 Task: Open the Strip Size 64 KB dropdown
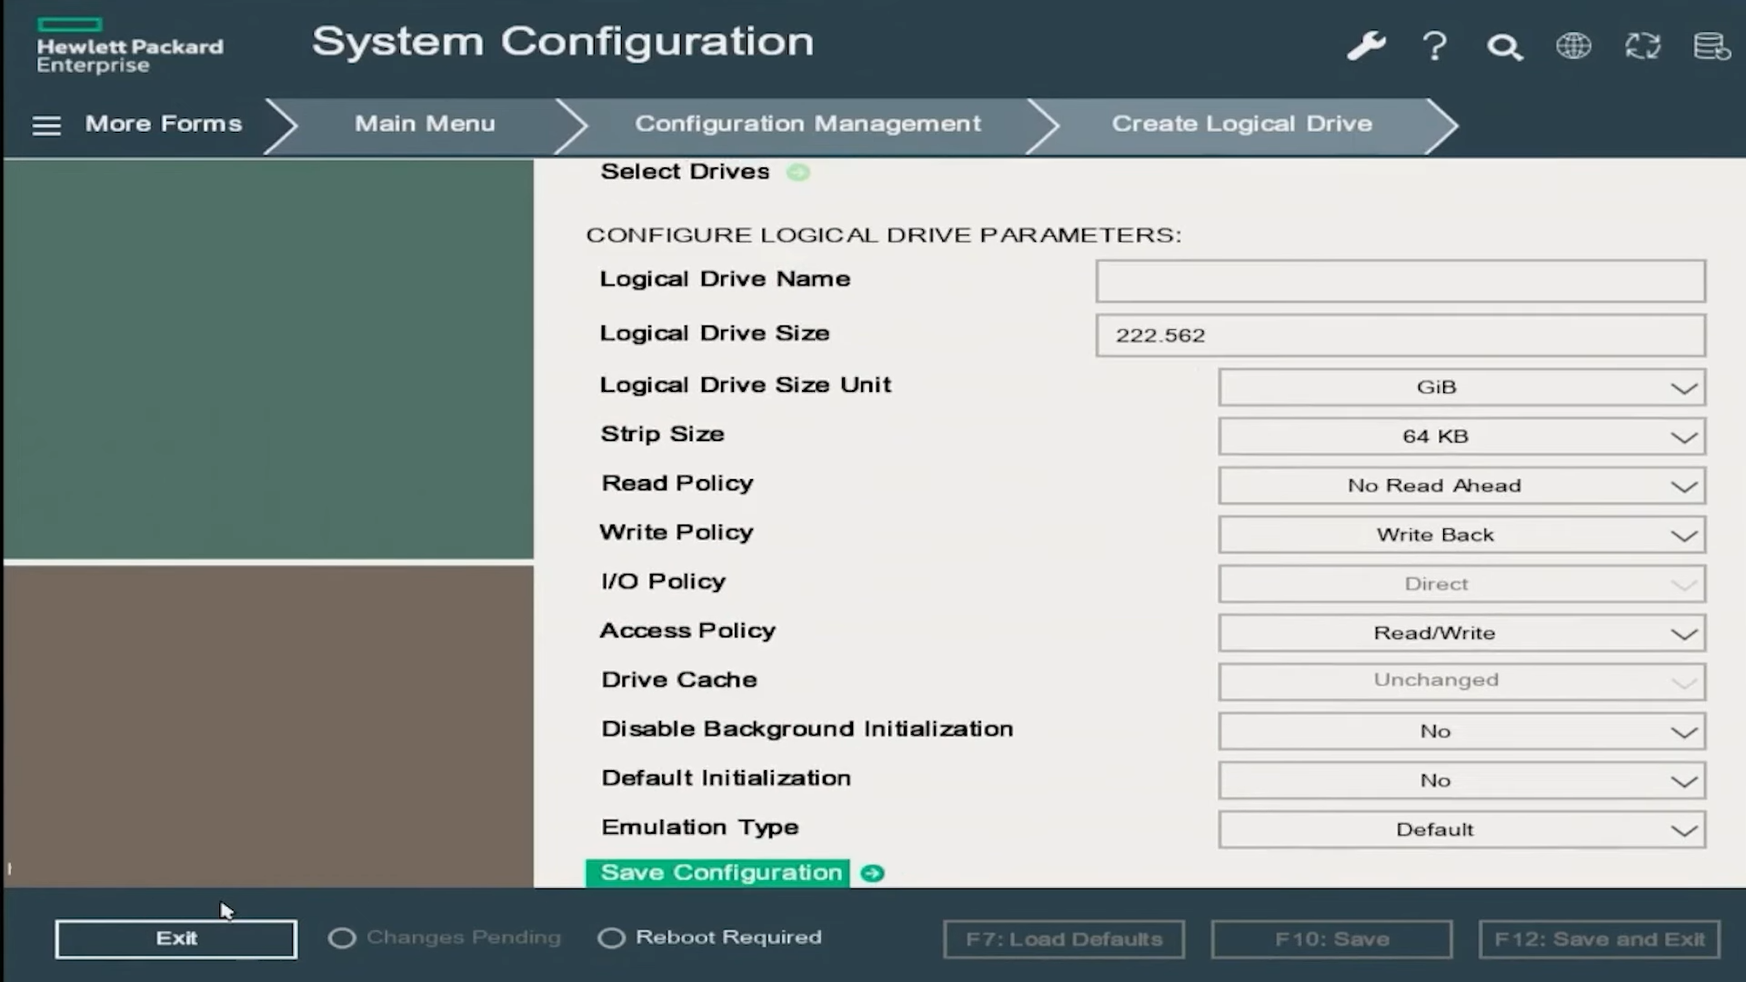point(1461,436)
